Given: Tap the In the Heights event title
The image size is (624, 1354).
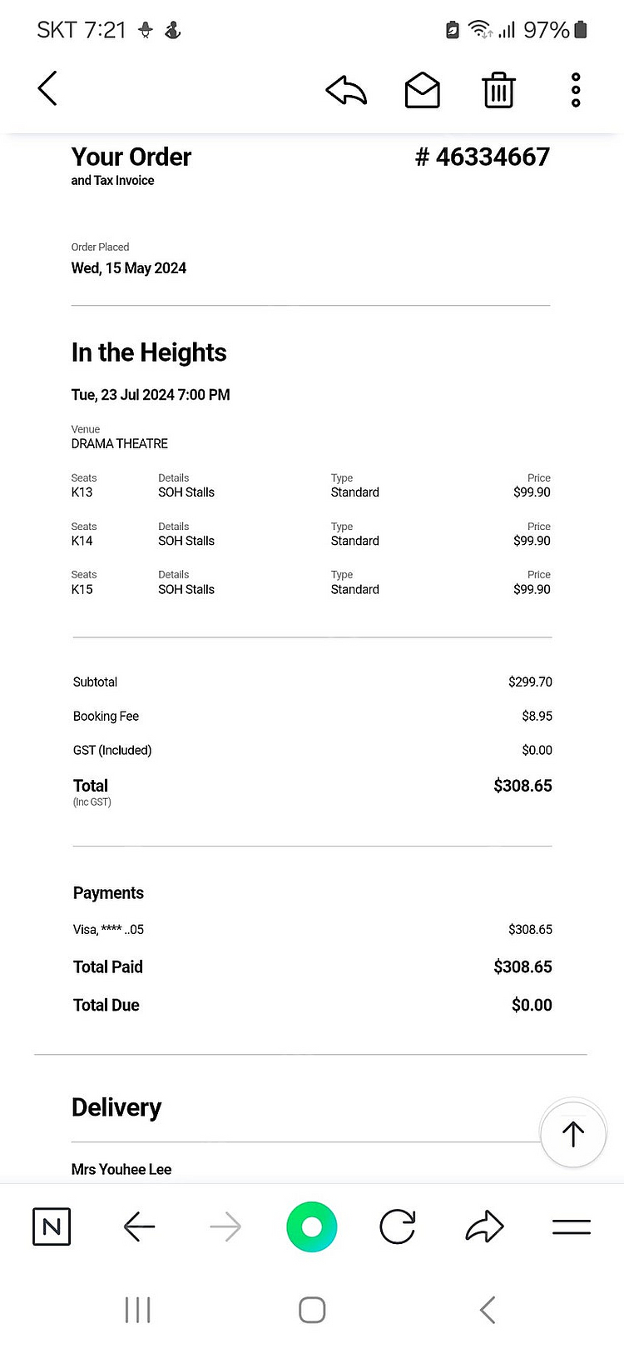Looking at the screenshot, I should [x=149, y=352].
